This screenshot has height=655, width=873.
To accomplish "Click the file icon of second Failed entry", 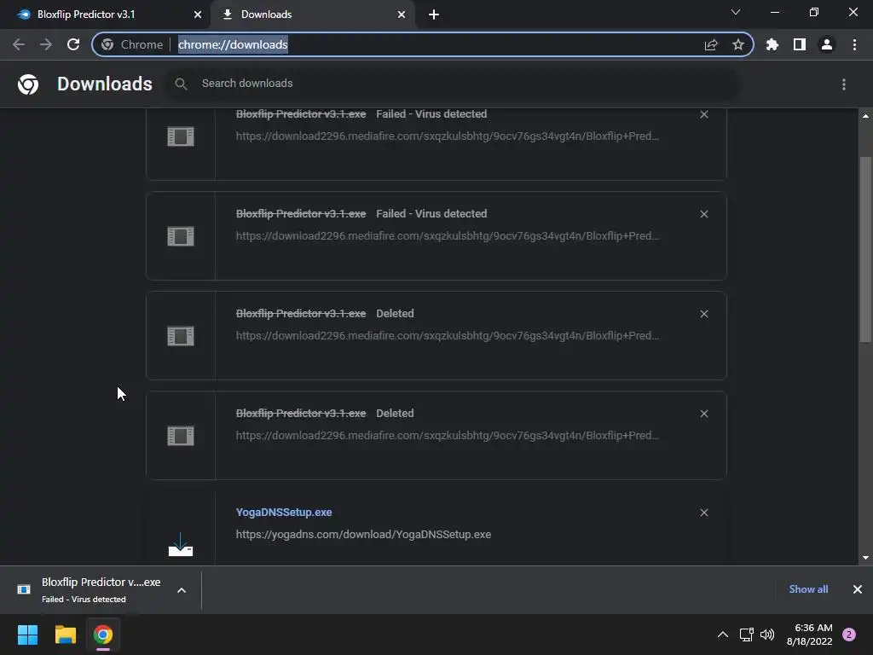I will click(x=181, y=236).
